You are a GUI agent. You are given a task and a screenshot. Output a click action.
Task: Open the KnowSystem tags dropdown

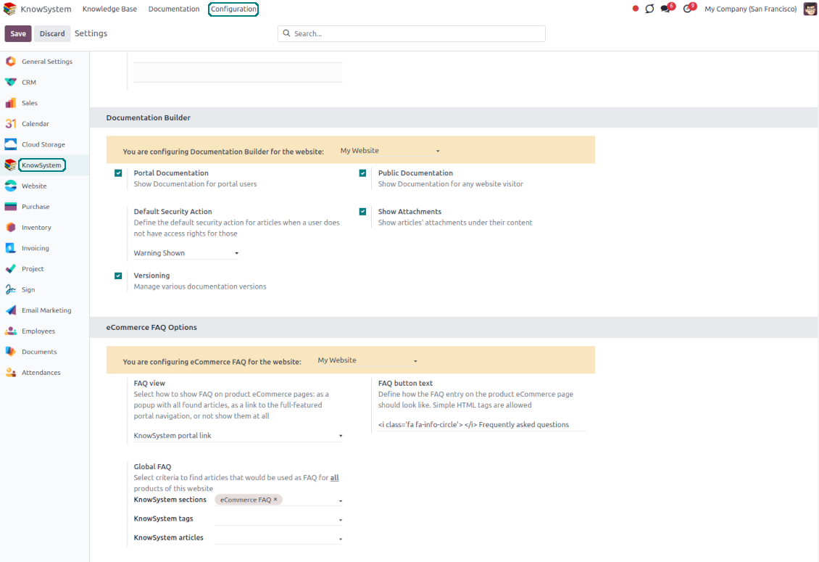pos(278,519)
